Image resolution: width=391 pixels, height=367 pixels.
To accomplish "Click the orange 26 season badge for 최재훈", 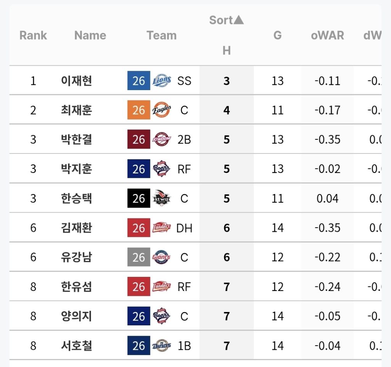I will pos(139,110).
